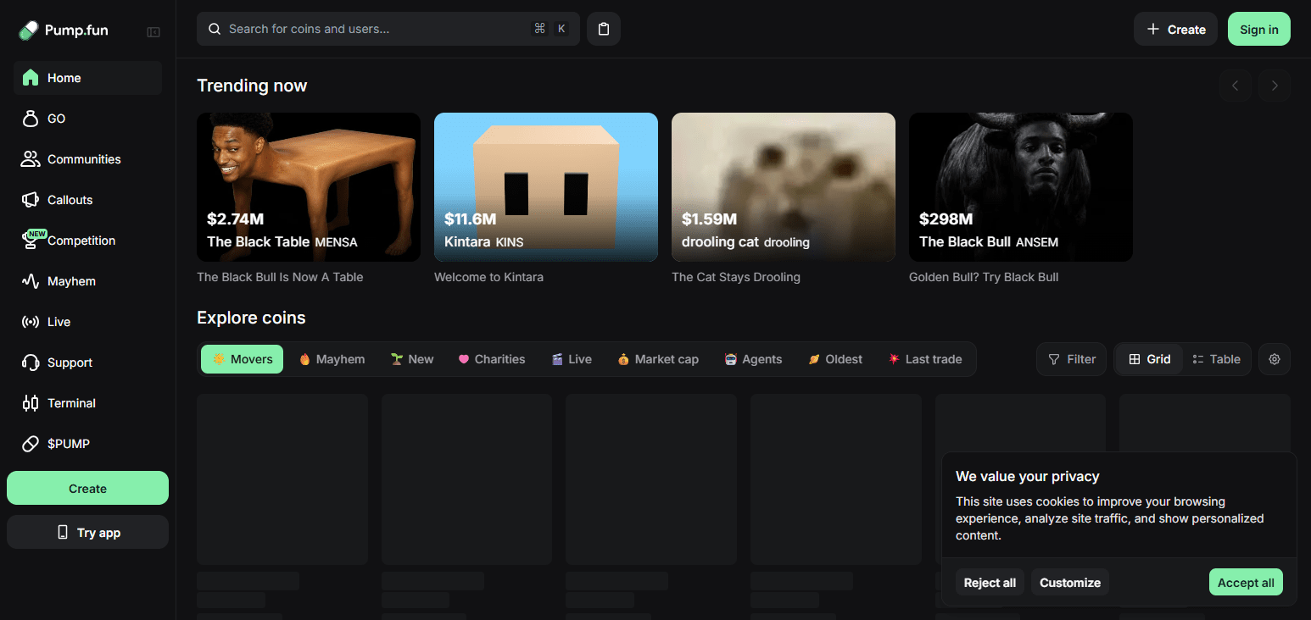
Task: Open the $PUMP page
Action: pyautogui.click(x=87, y=444)
